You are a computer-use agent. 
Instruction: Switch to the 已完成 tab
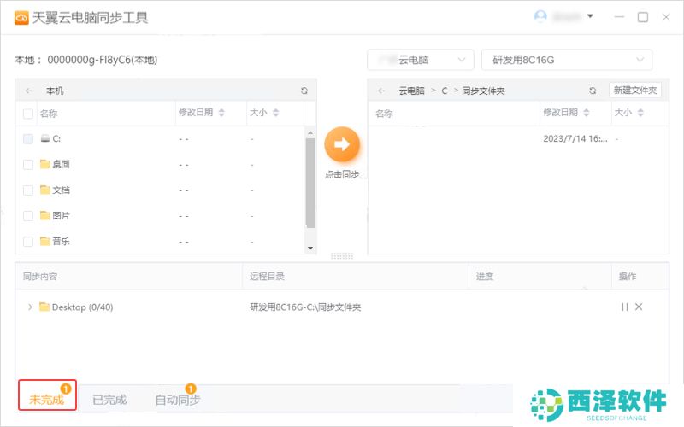[109, 400]
